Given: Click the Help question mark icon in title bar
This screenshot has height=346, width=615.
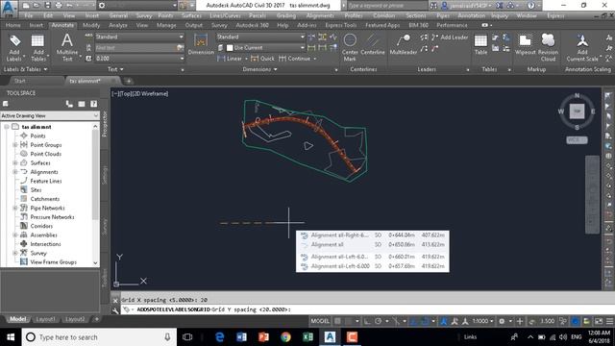Looking at the screenshot, I should click(531, 6).
